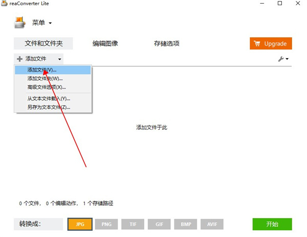Viewport: 307px width, 237px height.
Task: Select PNG as output format
Action: click(106, 224)
